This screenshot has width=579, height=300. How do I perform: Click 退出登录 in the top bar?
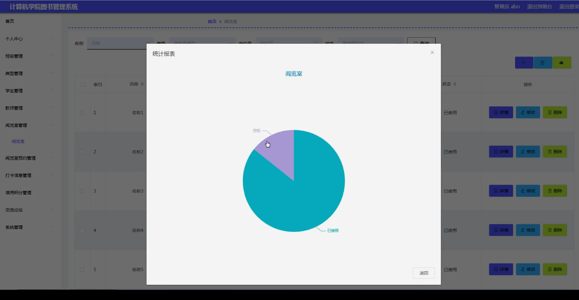[569, 6]
